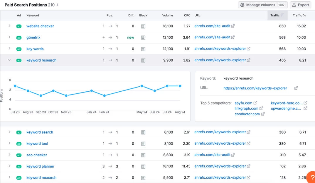Open external link icon next to conductor.com
The height and width of the screenshot is (183, 315).
point(263,114)
